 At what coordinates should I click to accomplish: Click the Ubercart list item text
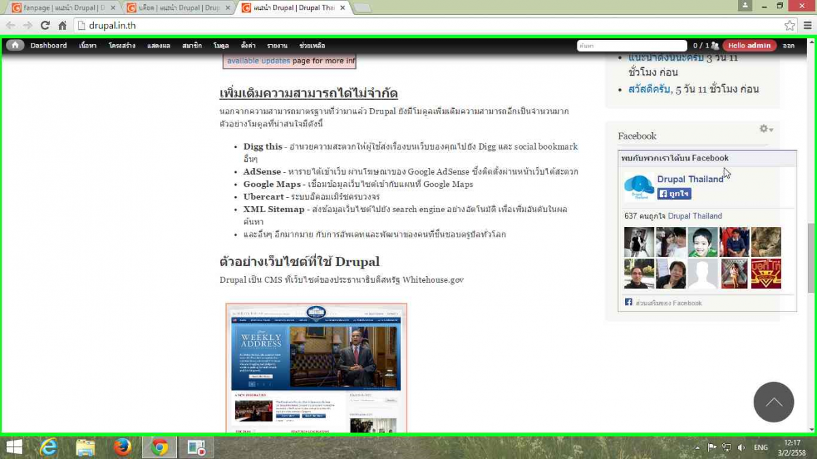(x=311, y=197)
